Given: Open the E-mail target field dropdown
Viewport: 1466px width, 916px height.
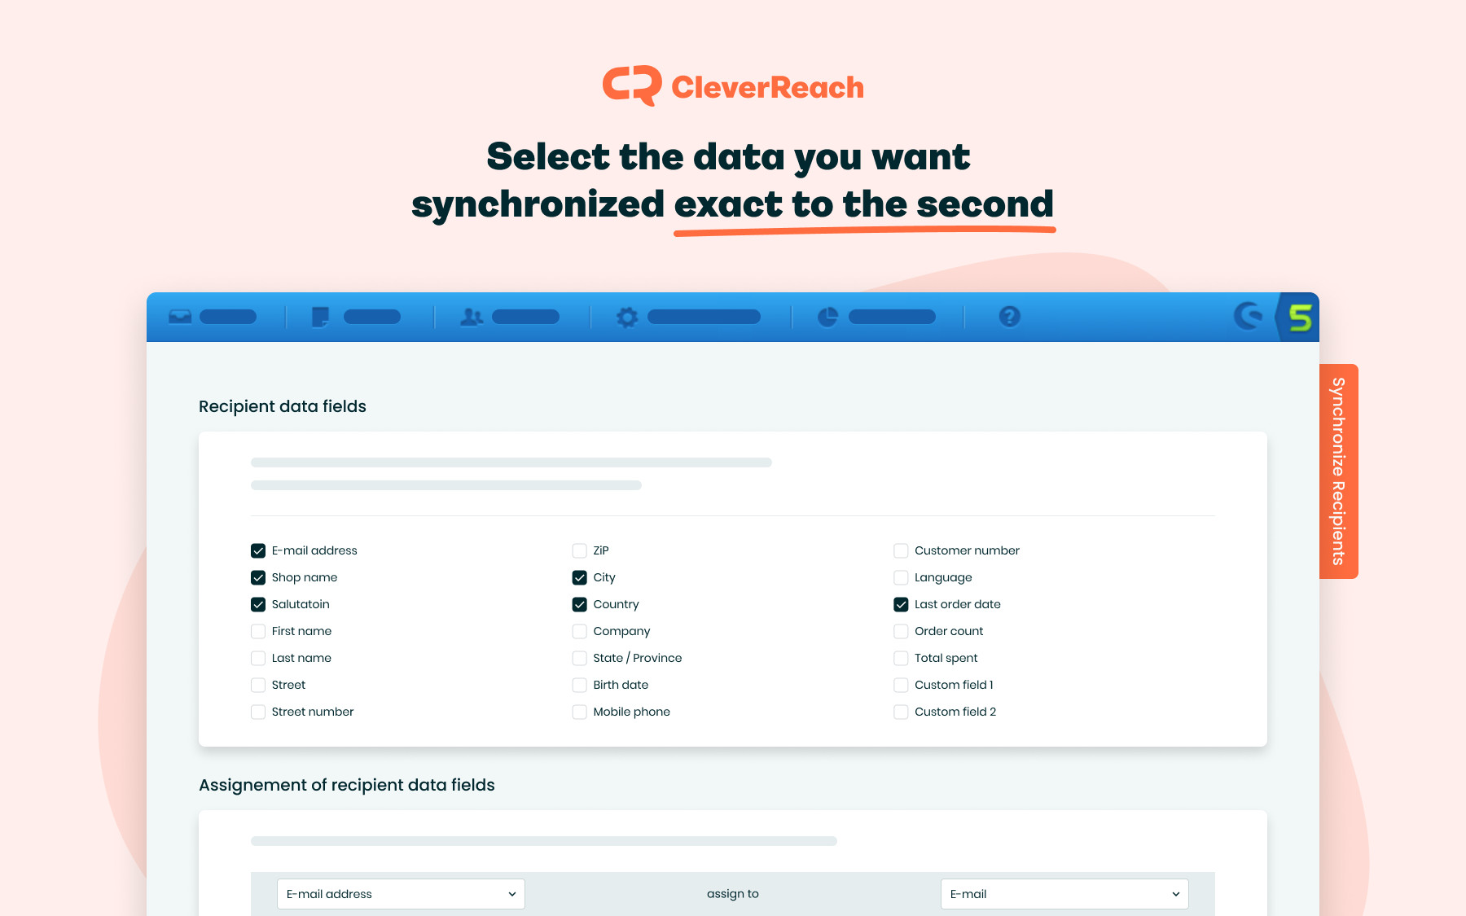Looking at the screenshot, I should [1064, 894].
